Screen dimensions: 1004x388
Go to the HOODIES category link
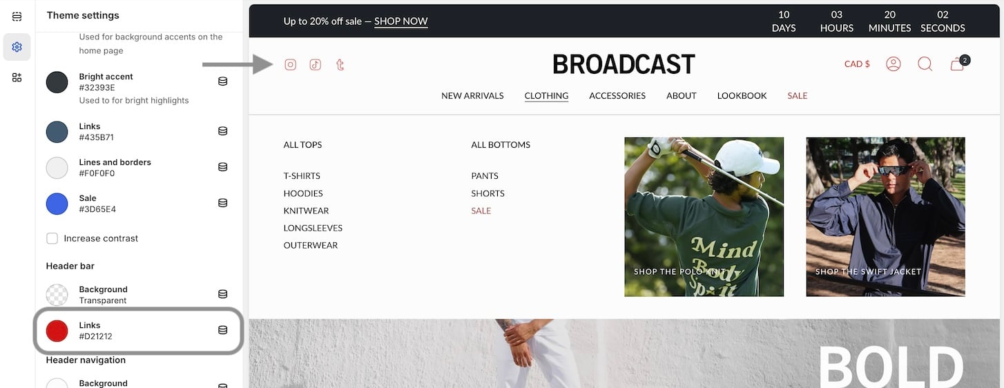[x=303, y=193]
